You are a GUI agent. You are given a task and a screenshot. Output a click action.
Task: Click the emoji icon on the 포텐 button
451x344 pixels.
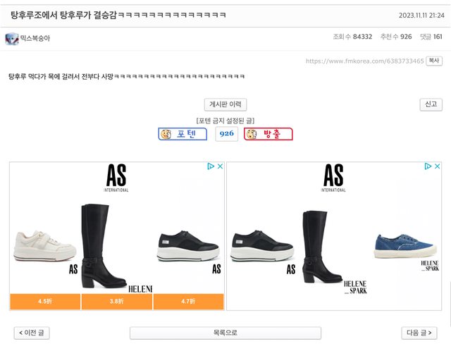coord(166,134)
